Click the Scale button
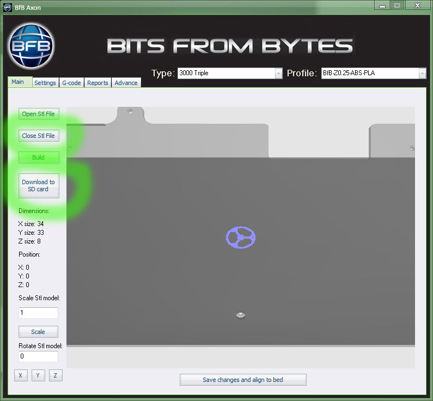433x401 pixels. 38,332
